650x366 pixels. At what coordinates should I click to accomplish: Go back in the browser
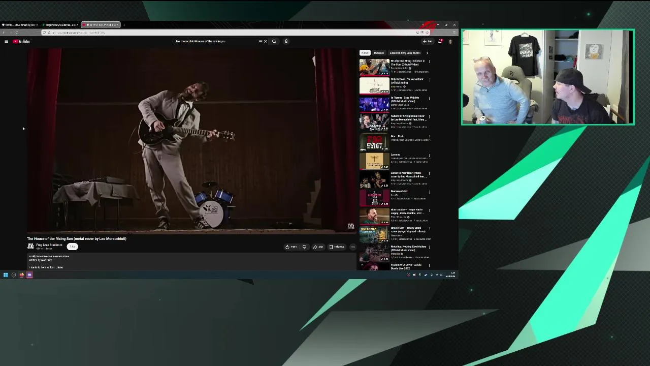point(4,33)
